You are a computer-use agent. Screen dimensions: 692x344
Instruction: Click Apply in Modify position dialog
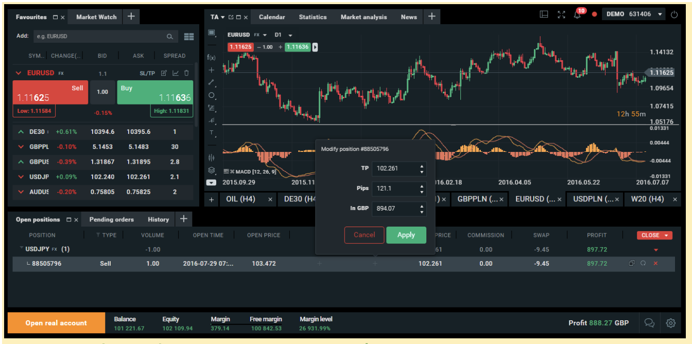406,235
